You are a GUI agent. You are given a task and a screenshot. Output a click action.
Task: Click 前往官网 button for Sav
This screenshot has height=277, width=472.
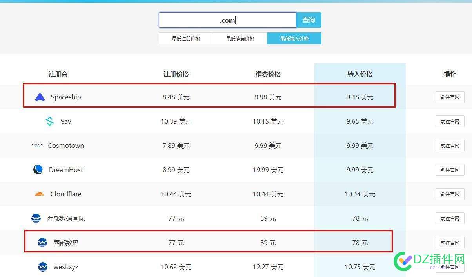coord(450,121)
